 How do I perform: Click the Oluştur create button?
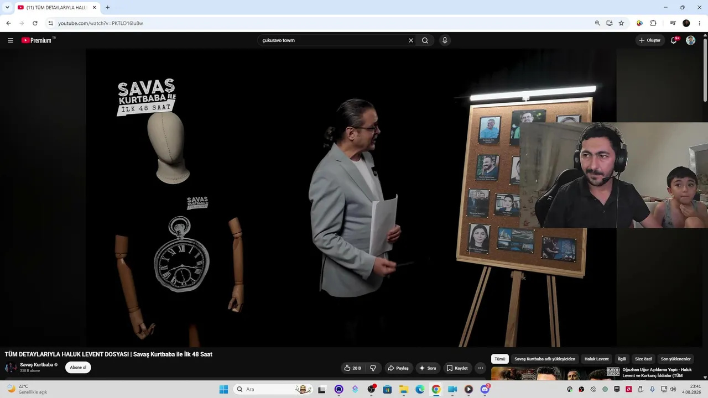[x=650, y=40]
